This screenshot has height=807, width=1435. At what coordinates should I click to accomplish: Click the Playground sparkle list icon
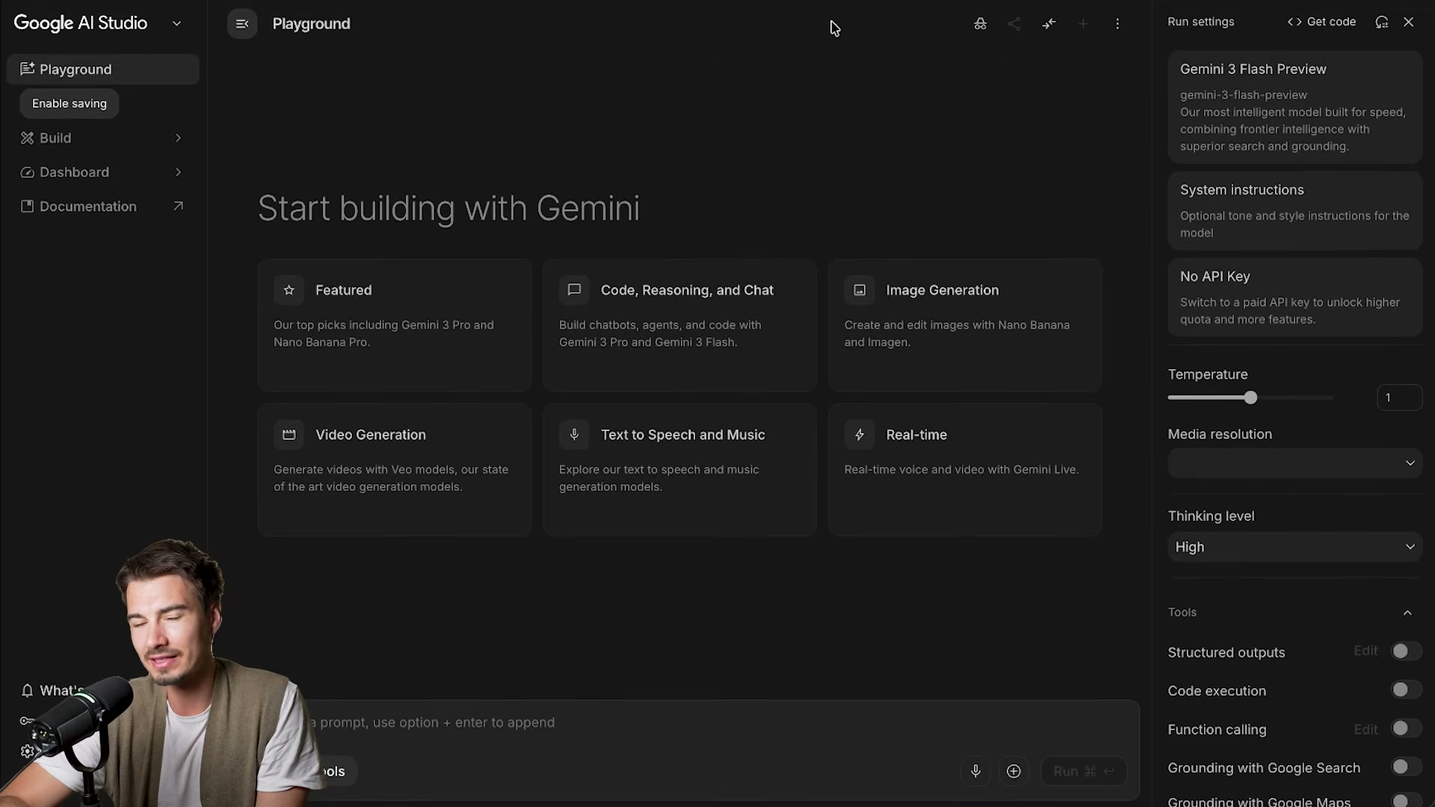point(28,69)
